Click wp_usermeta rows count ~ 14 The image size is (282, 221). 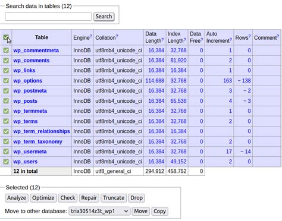point(246,151)
